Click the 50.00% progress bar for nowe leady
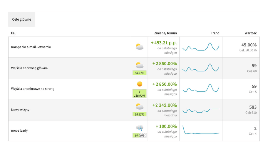 (x=140, y=135)
